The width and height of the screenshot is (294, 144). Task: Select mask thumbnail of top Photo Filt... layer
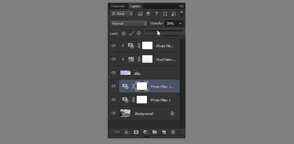point(147,45)
